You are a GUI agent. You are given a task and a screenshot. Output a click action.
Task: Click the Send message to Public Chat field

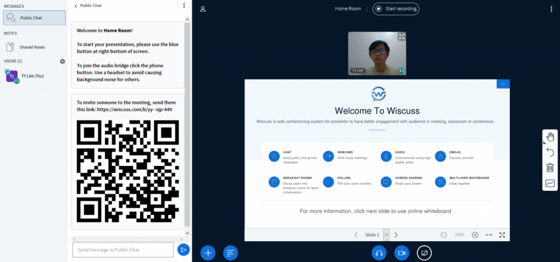[x=123, y=250]
